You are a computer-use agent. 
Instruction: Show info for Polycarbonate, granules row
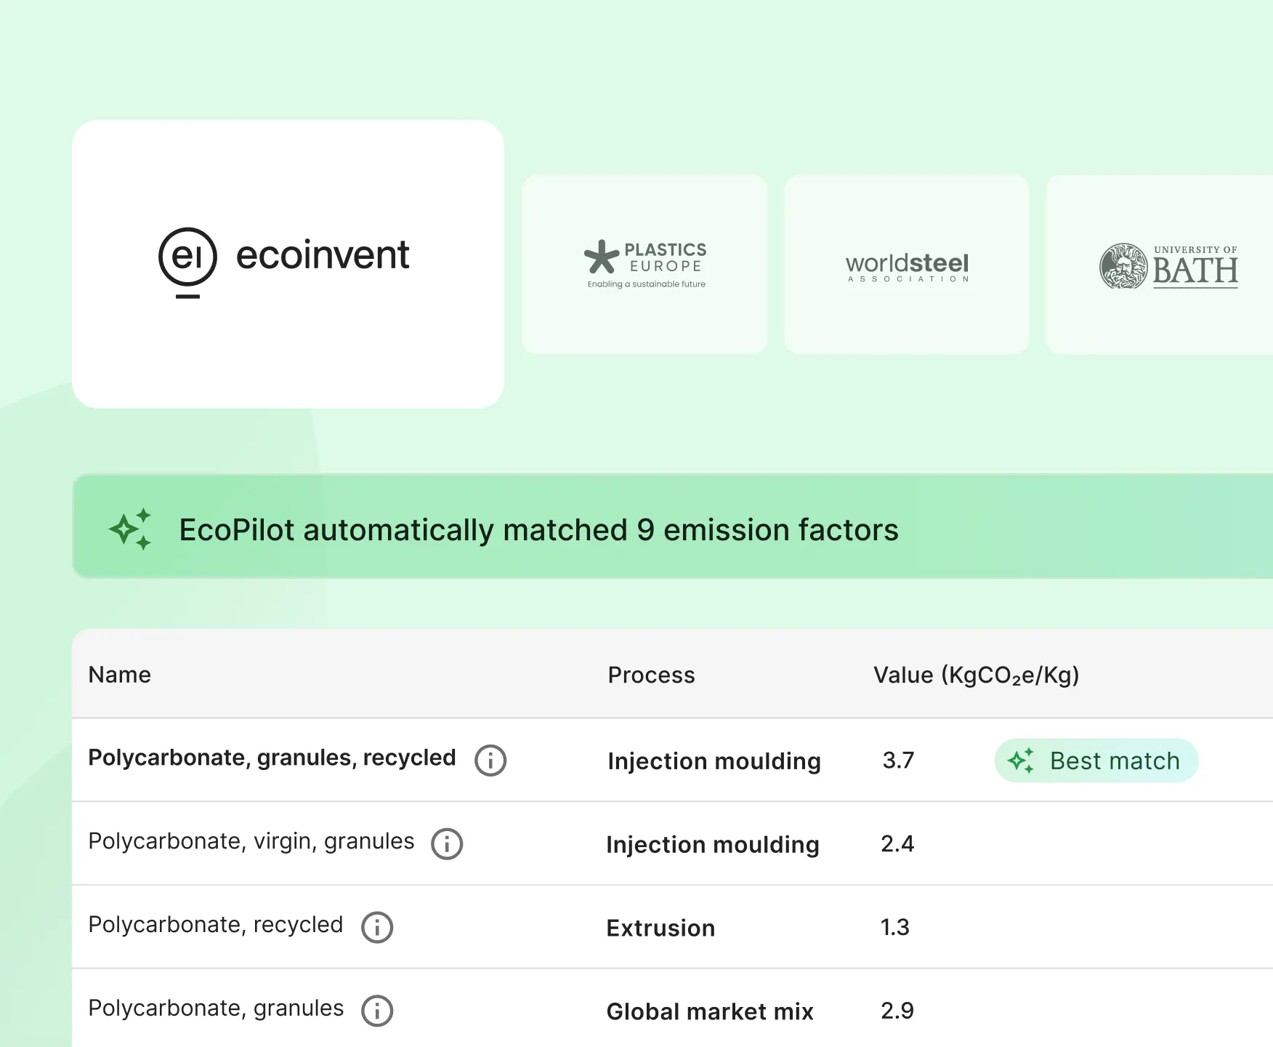377,1011
